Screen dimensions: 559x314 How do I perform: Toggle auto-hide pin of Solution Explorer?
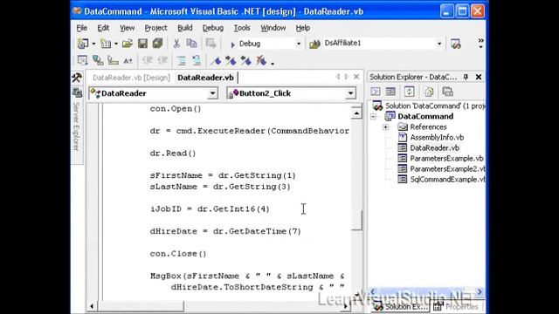466,77
